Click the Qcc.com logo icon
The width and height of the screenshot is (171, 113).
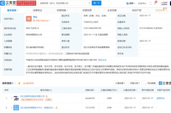tap(3, 3)
